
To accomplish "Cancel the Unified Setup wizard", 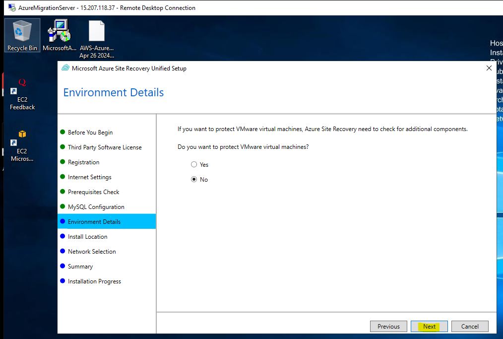I will 469,326.
